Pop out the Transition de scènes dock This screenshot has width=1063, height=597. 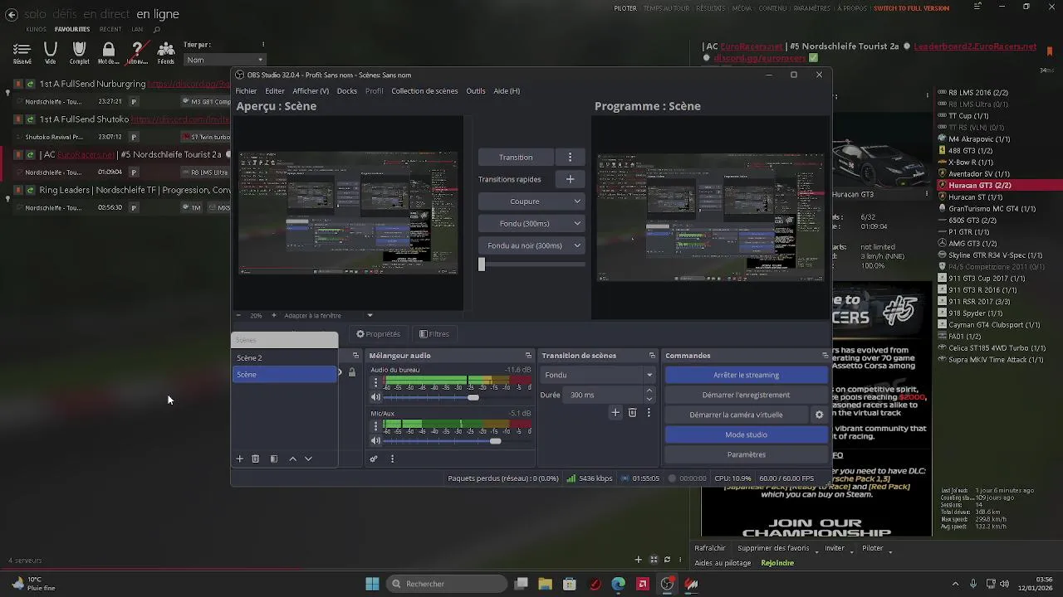[652, 356]
